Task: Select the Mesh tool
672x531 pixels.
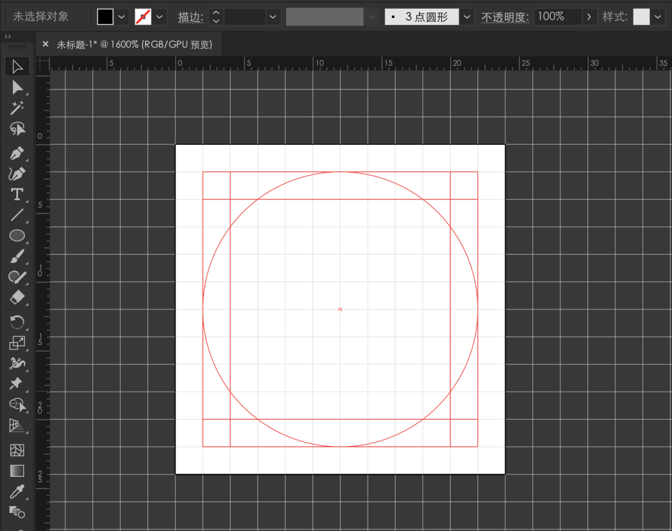Action: [x=17, y=451]
